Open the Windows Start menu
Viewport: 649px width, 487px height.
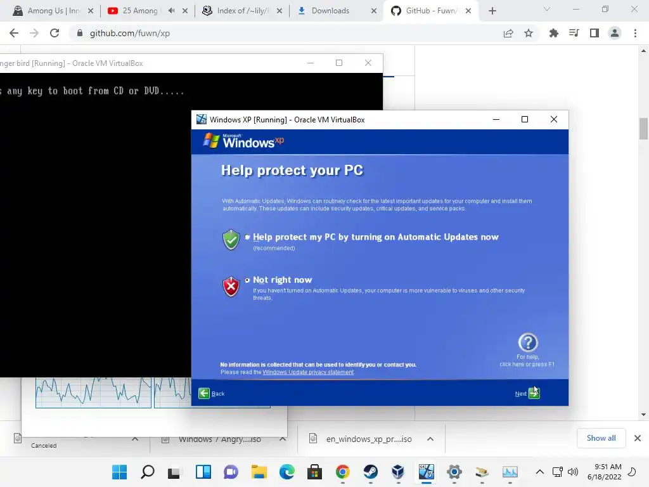(x=120, y=472)
